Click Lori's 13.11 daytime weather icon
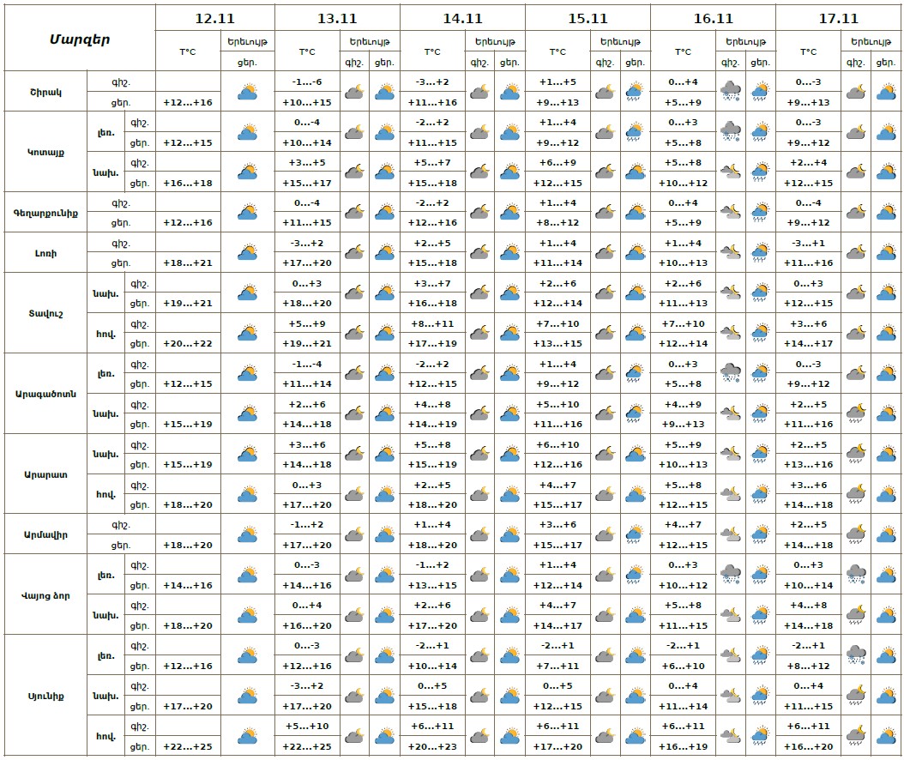 coord(384,252)
